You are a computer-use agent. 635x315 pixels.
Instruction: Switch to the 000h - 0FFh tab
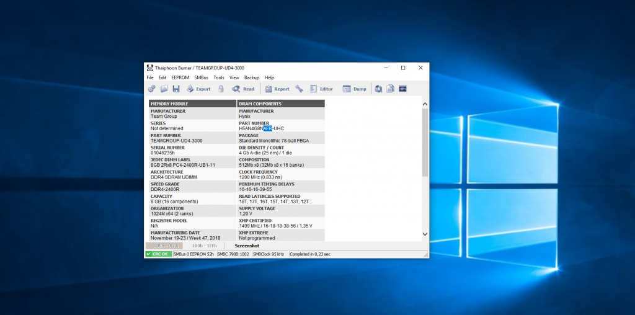point(164,246)
